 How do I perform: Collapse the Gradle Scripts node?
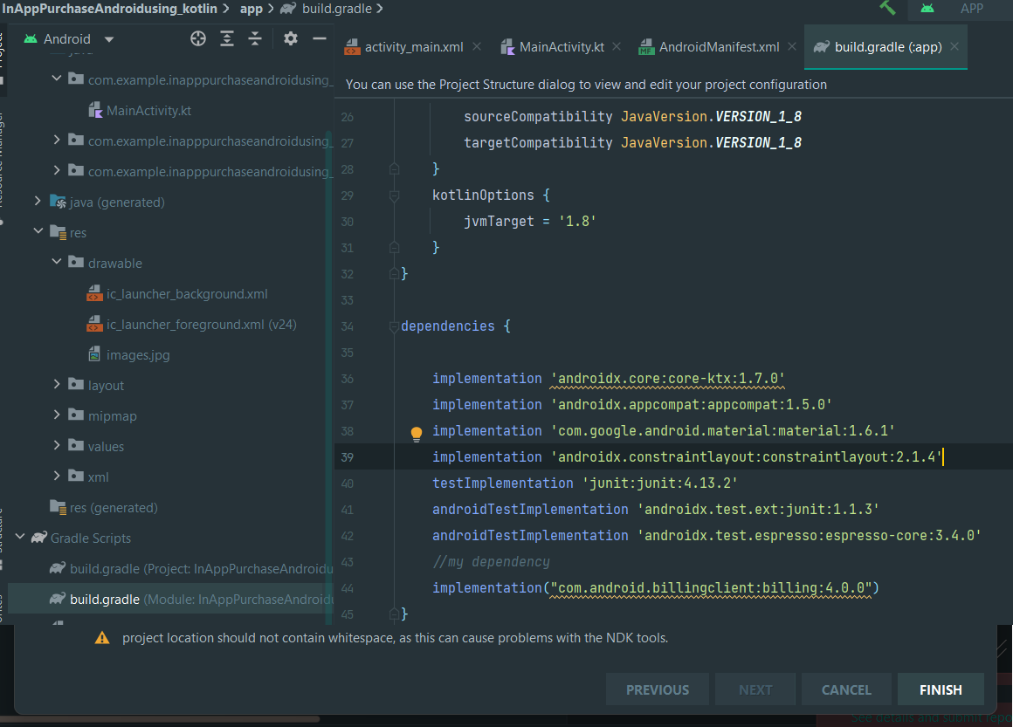pos(20,538)
